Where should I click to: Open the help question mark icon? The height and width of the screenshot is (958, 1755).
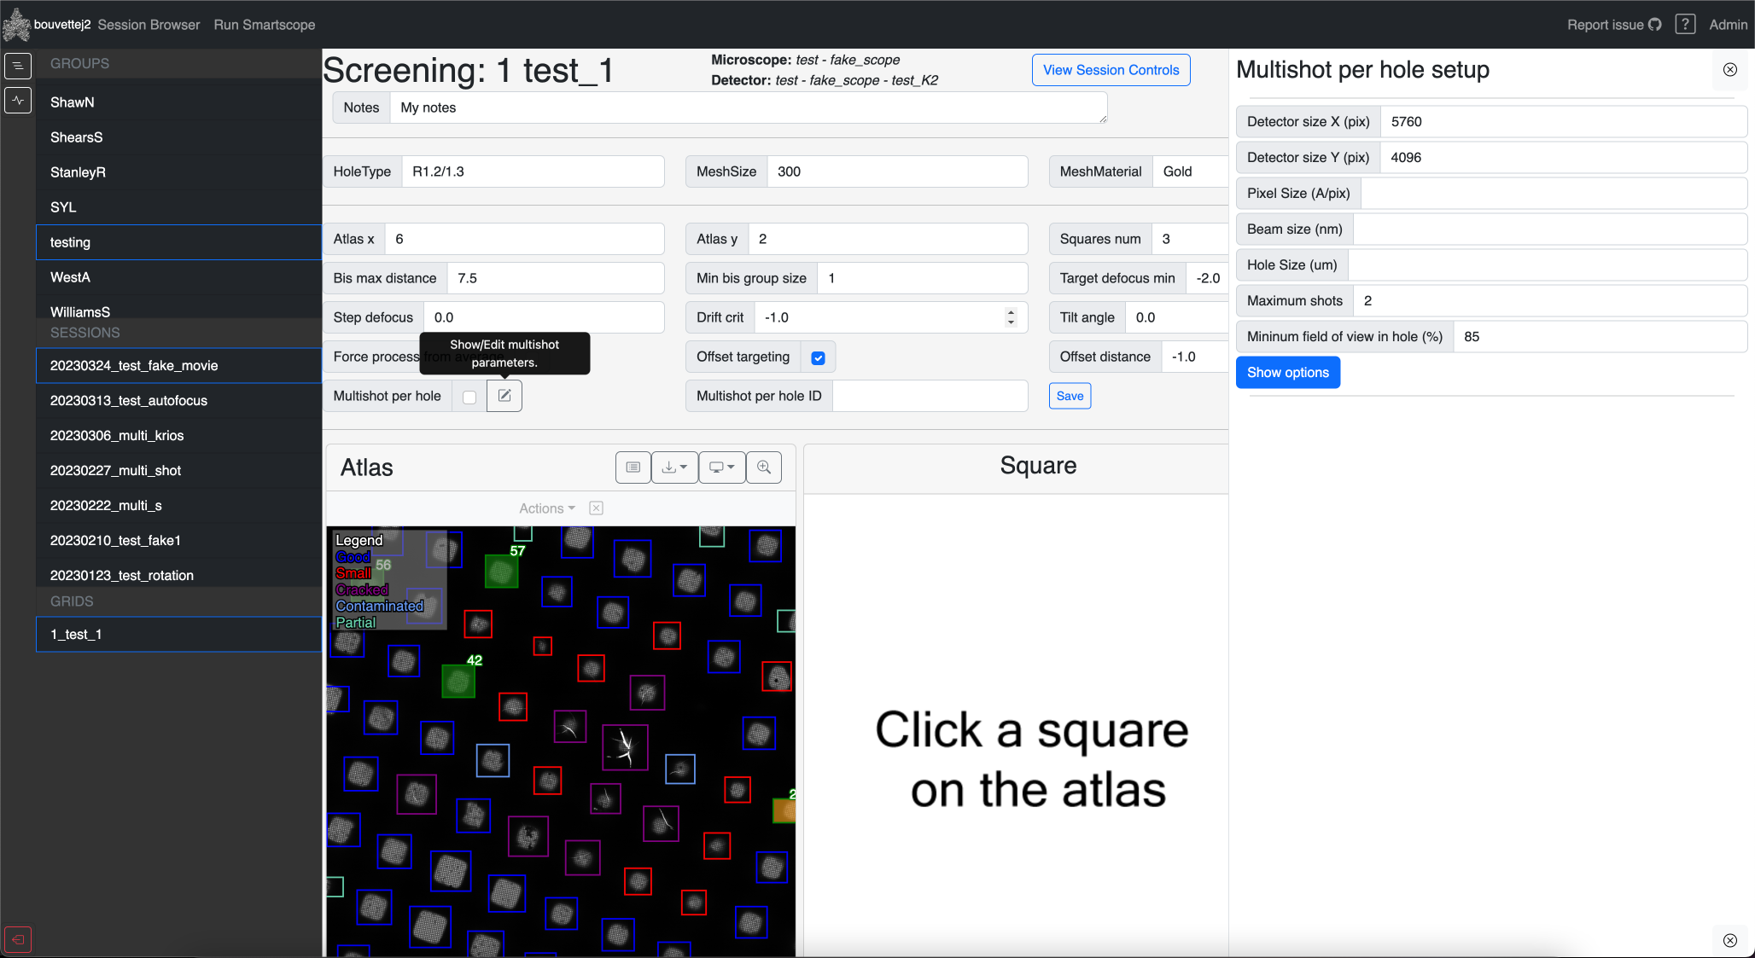pyautogui.click(x=1685, y=25)
